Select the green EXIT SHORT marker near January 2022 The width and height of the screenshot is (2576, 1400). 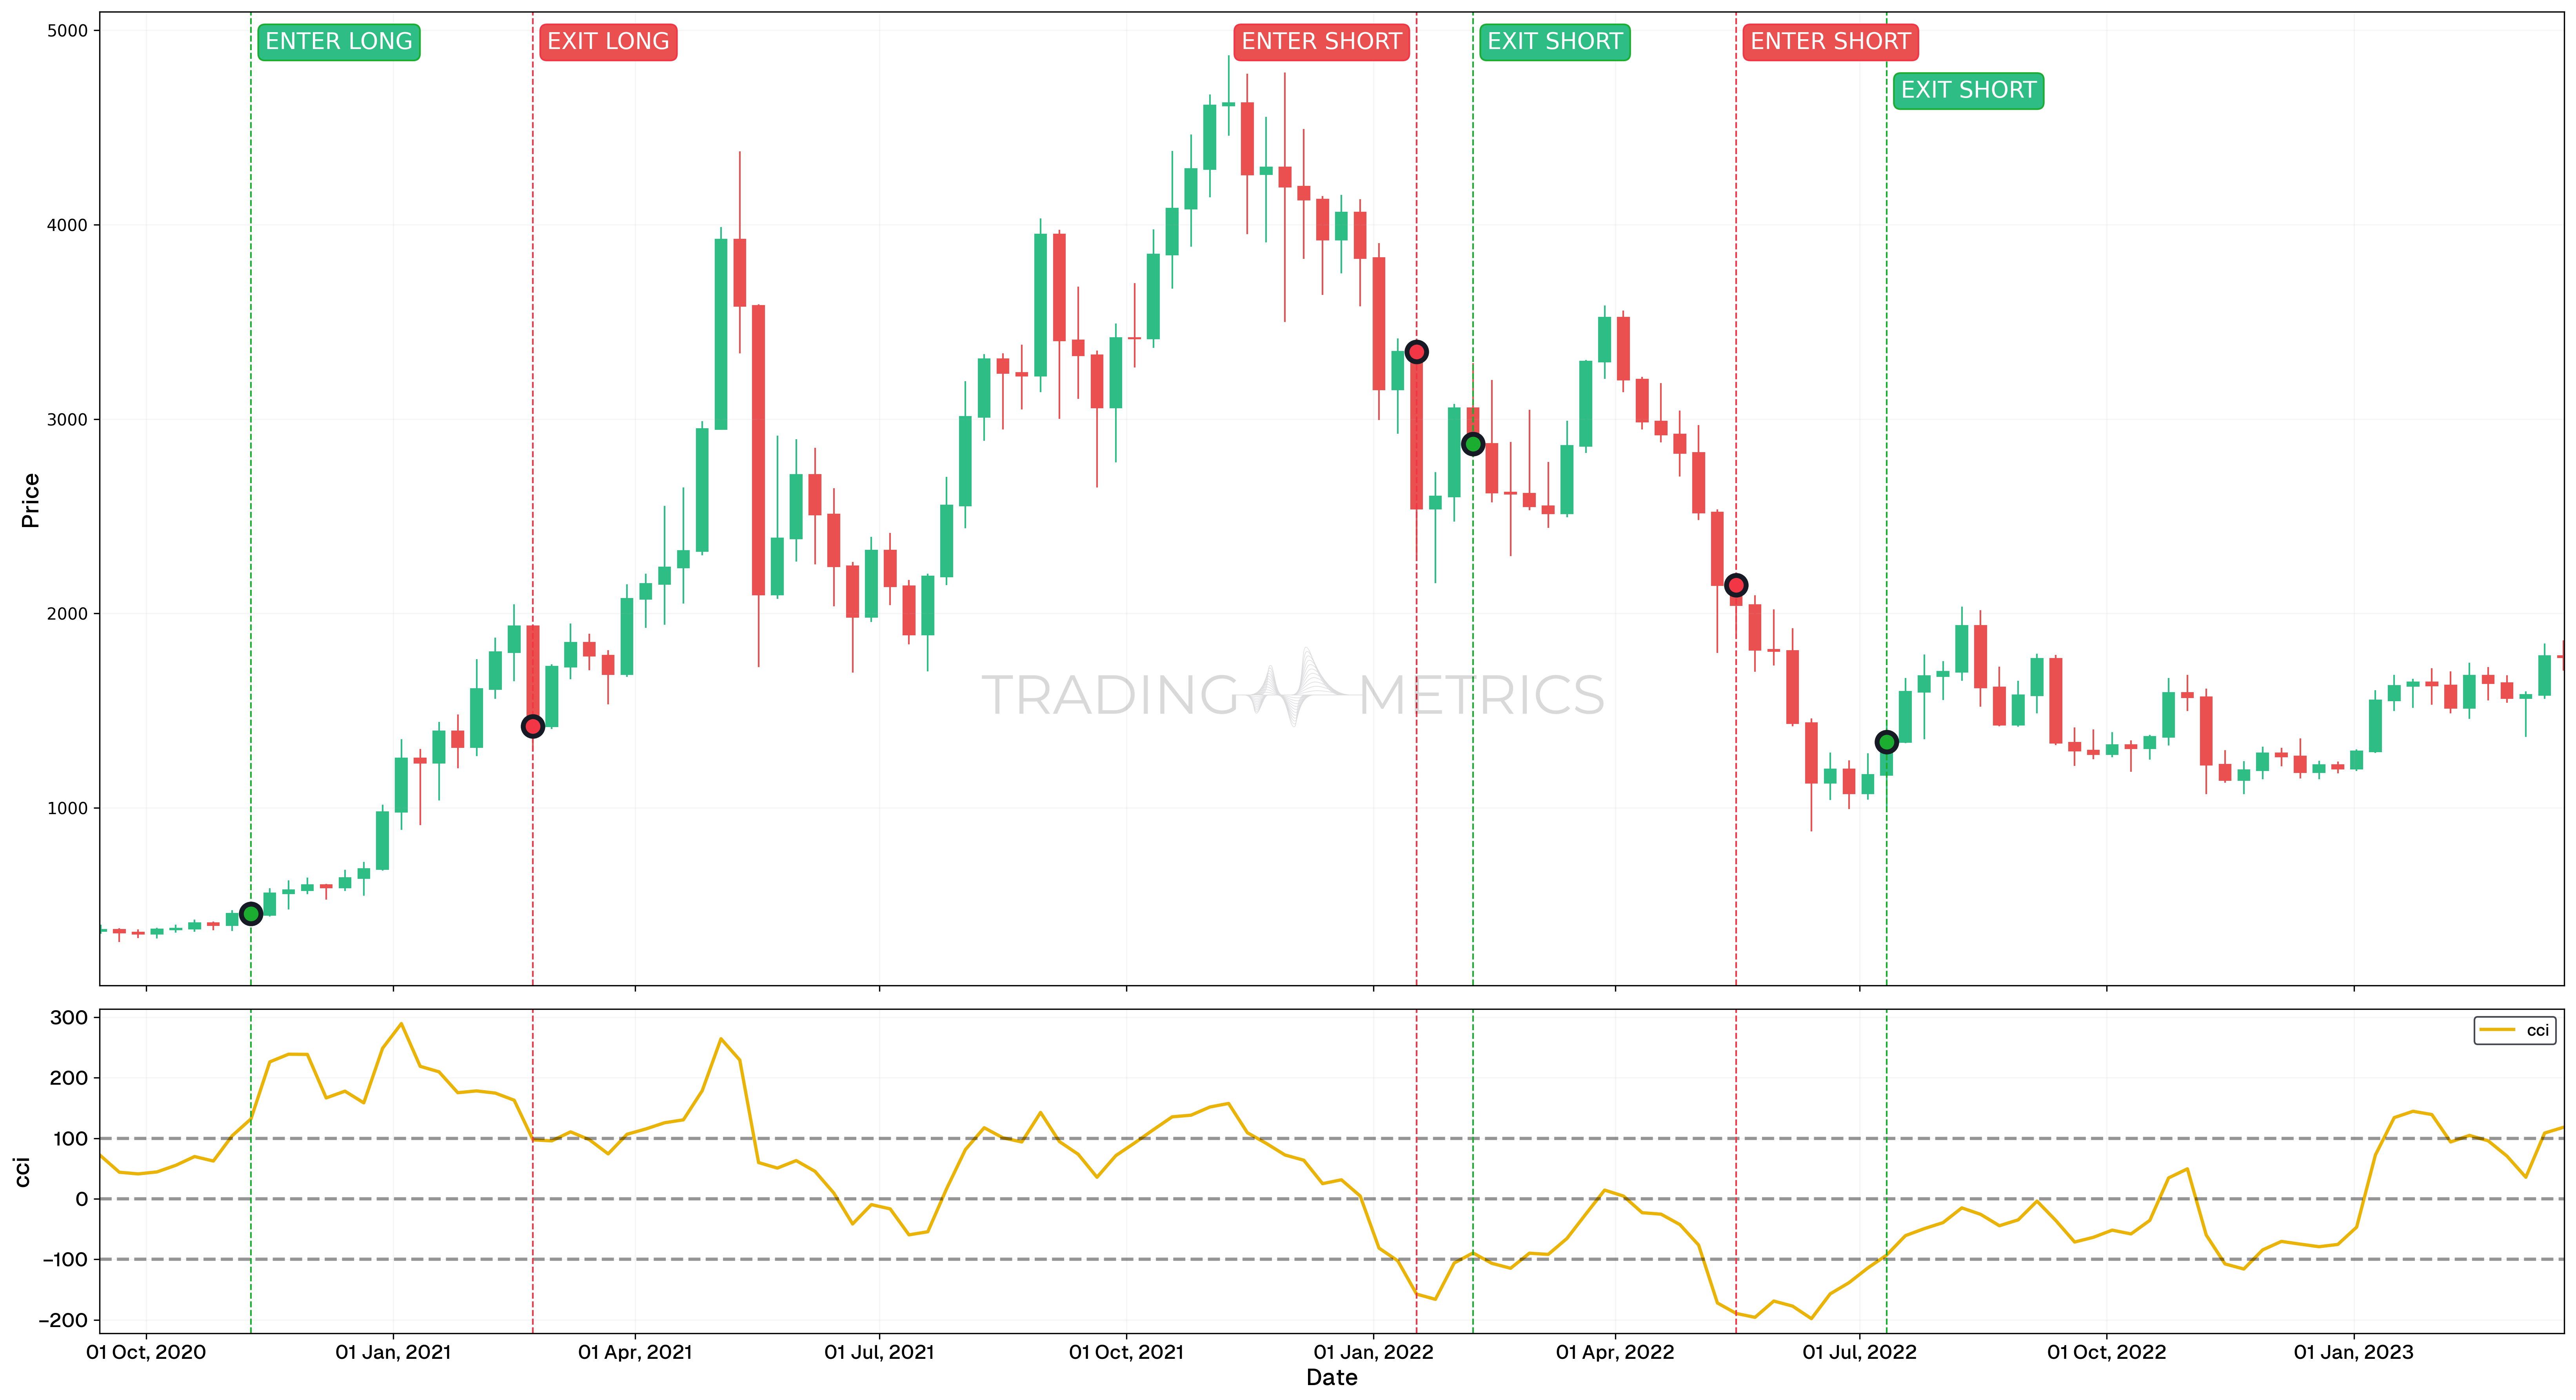tap(1473, 443)
